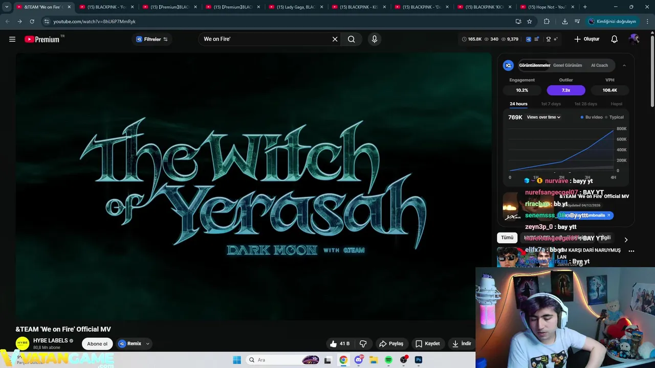Viewport: 655px width, 368px height.
Task: Subscribe with the Abone ol button
Action: pos(97,344)
